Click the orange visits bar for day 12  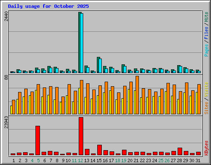pos(82,97)
